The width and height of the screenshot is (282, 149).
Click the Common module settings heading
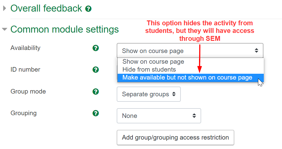tap(64, 30)
